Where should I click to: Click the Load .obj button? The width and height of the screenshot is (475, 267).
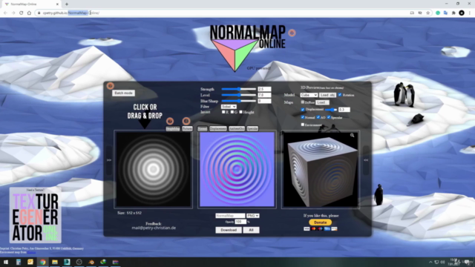coord(327,95)
